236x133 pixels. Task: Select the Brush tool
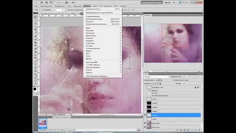[35, 40]
